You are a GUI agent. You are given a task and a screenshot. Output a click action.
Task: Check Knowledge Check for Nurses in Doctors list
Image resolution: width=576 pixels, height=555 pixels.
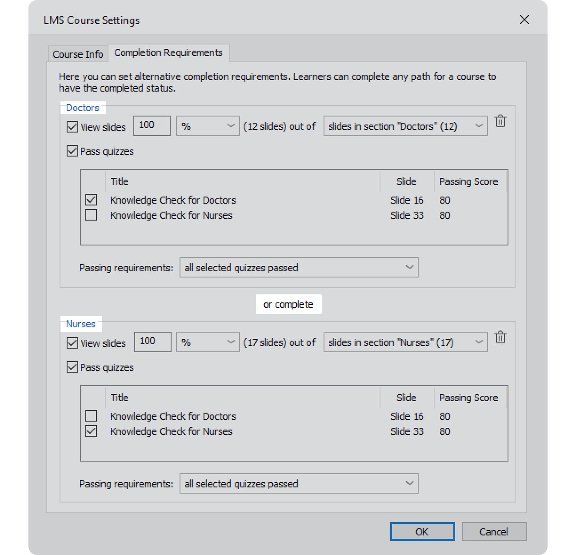pos(91,215)
